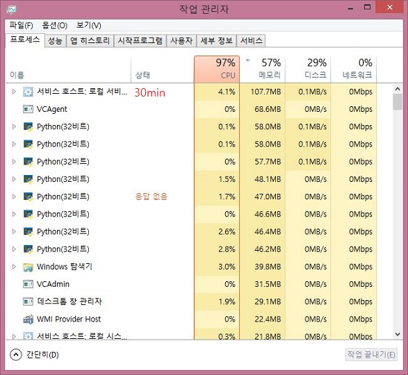408x375 pixels.
Task: Sort by the 97% CPU column header
Action: pyautogui.click(x=217, y=69)
